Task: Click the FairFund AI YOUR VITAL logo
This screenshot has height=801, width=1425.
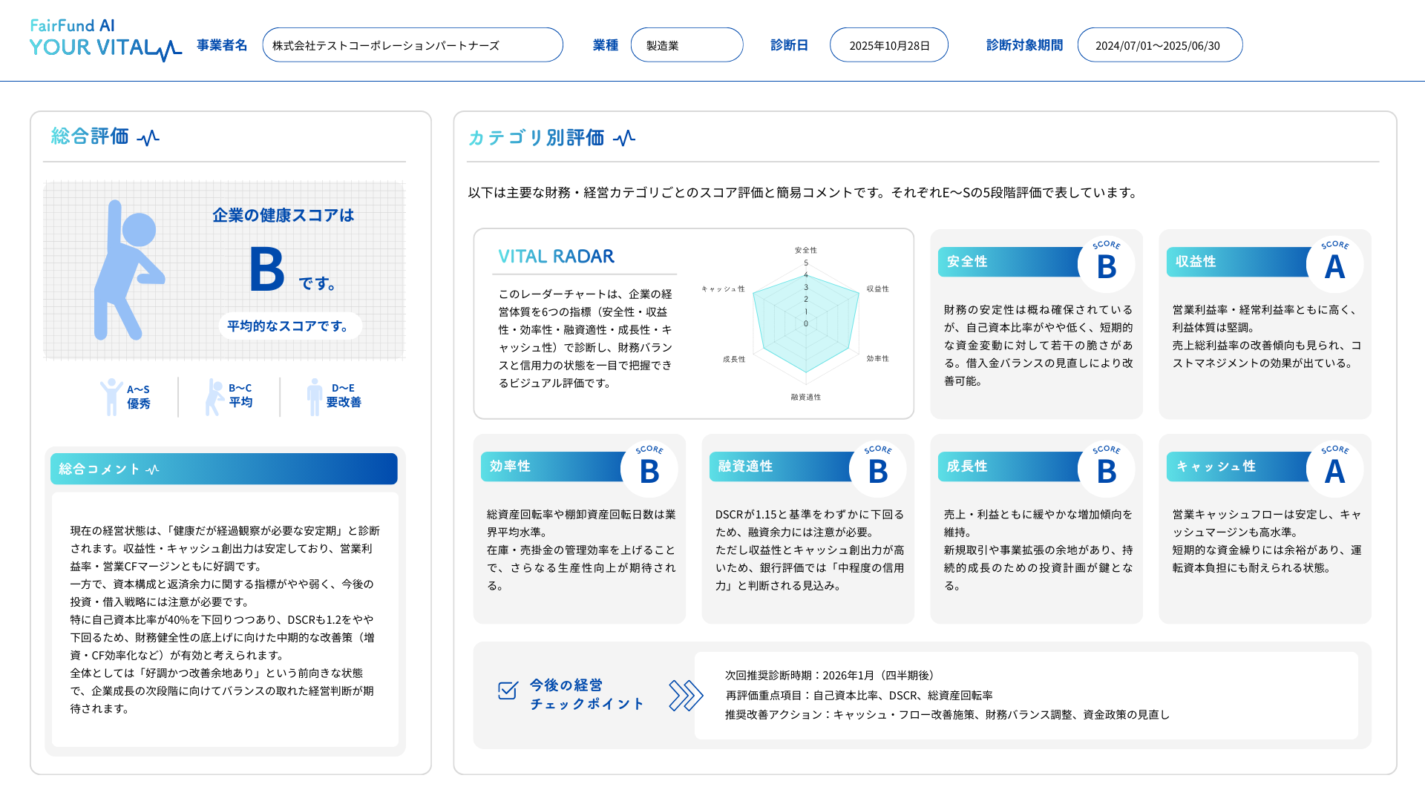Action: point(104,37)
